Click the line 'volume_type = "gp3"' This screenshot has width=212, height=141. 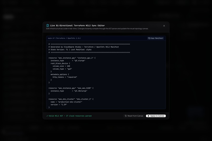[x=62, y=69]
